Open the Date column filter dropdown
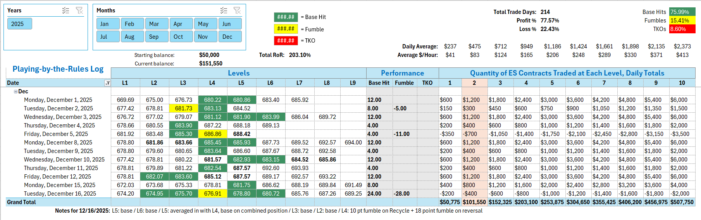 point(108,83)
